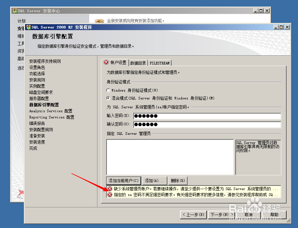Select 准备安装 step in sidebar
This screenshot has width=298, height=228.
[37, 136]
